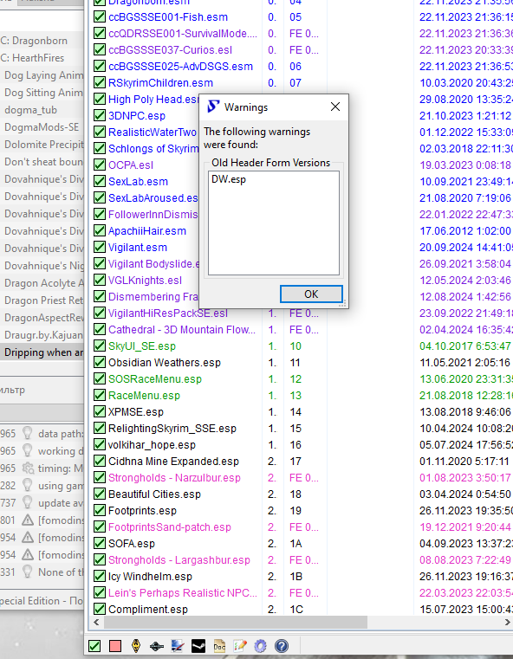Select the volkihar_hope.esp plugin row
This screenshot has height=659, width=513.
(x=152, y=444)
